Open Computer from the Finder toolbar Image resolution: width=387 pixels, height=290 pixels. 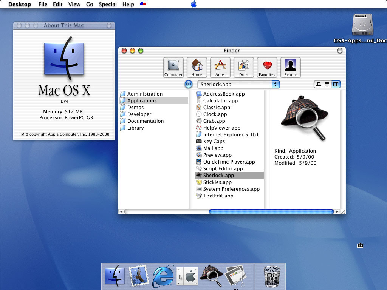click(x=173, y=67)
